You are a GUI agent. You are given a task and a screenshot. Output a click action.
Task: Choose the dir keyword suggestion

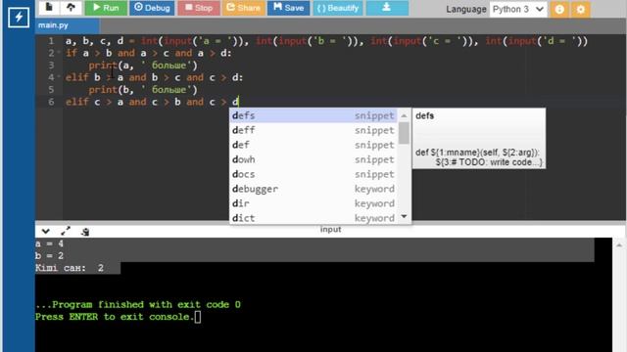[x=313, y=203]
